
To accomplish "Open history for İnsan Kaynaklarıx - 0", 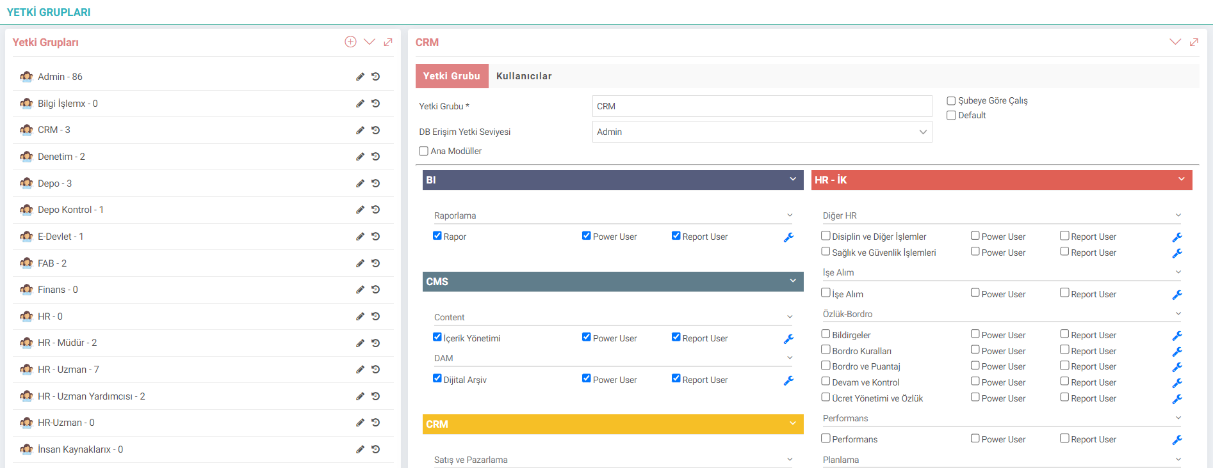I will (376, 449).
